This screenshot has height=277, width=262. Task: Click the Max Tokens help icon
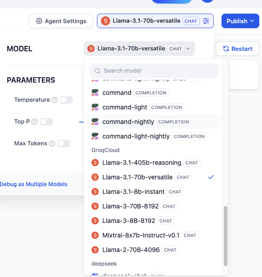[52, 143]
